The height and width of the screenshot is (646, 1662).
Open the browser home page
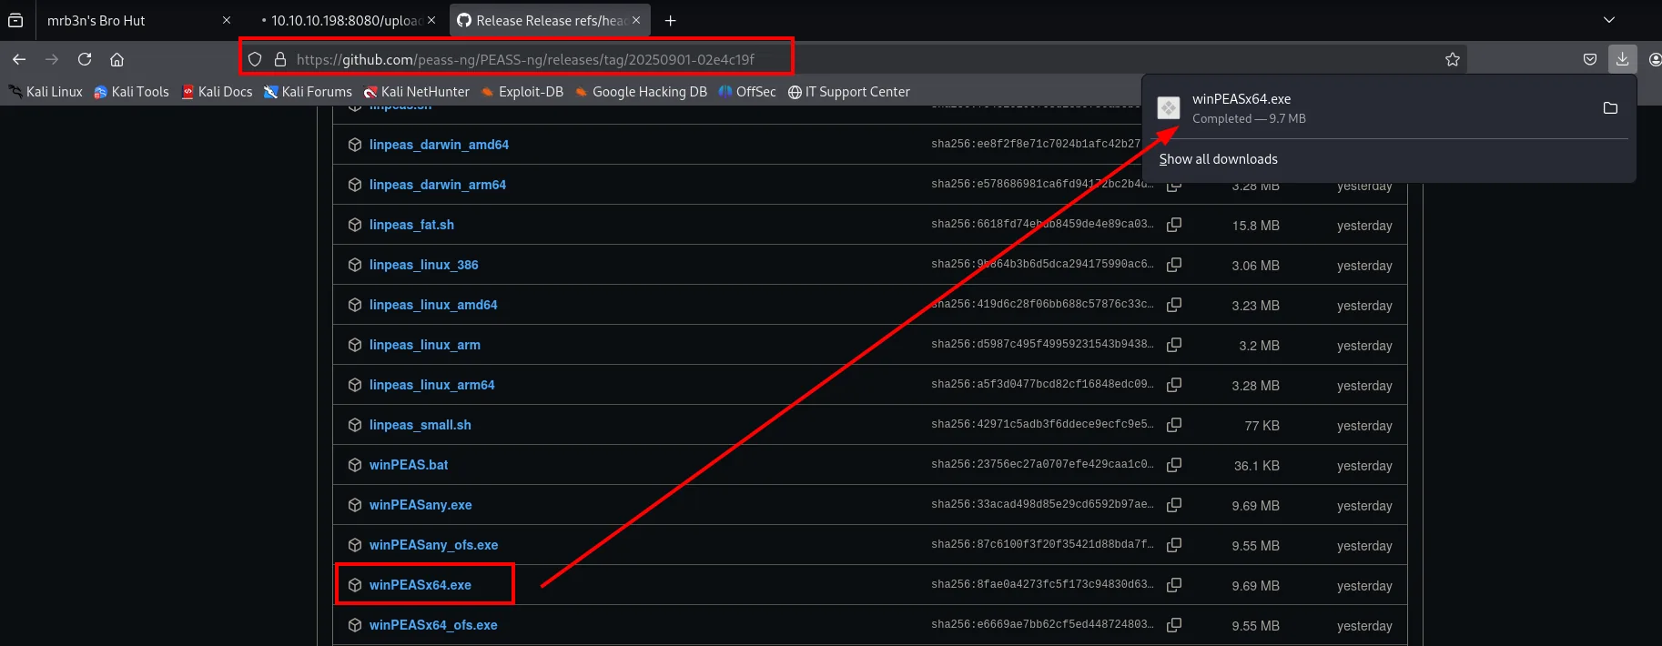click(117, 59)
